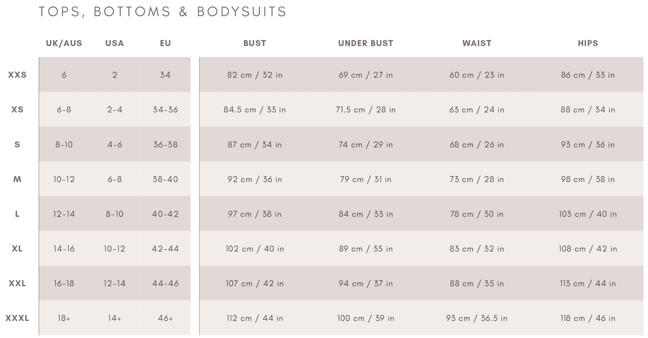The width and height of the screenshot is (648, 338).
Task: Select the UK/AUS 16-18 cell
Action: [64, 284]
